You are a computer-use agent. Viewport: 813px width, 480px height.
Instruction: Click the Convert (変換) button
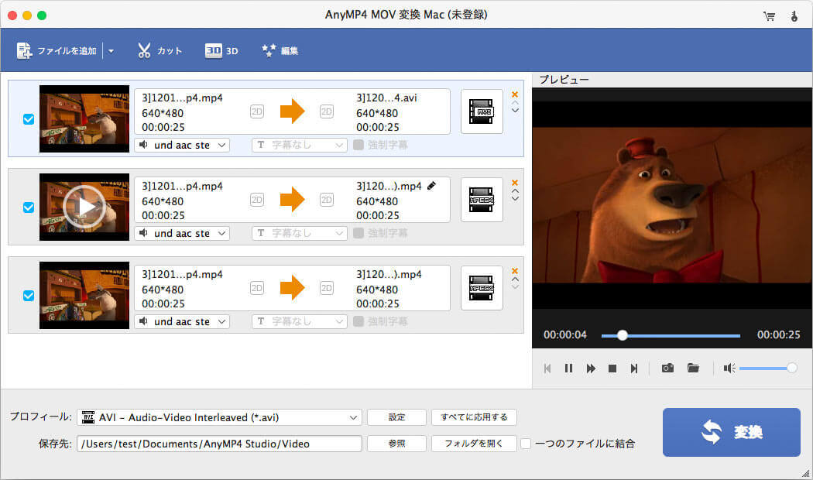731,432
